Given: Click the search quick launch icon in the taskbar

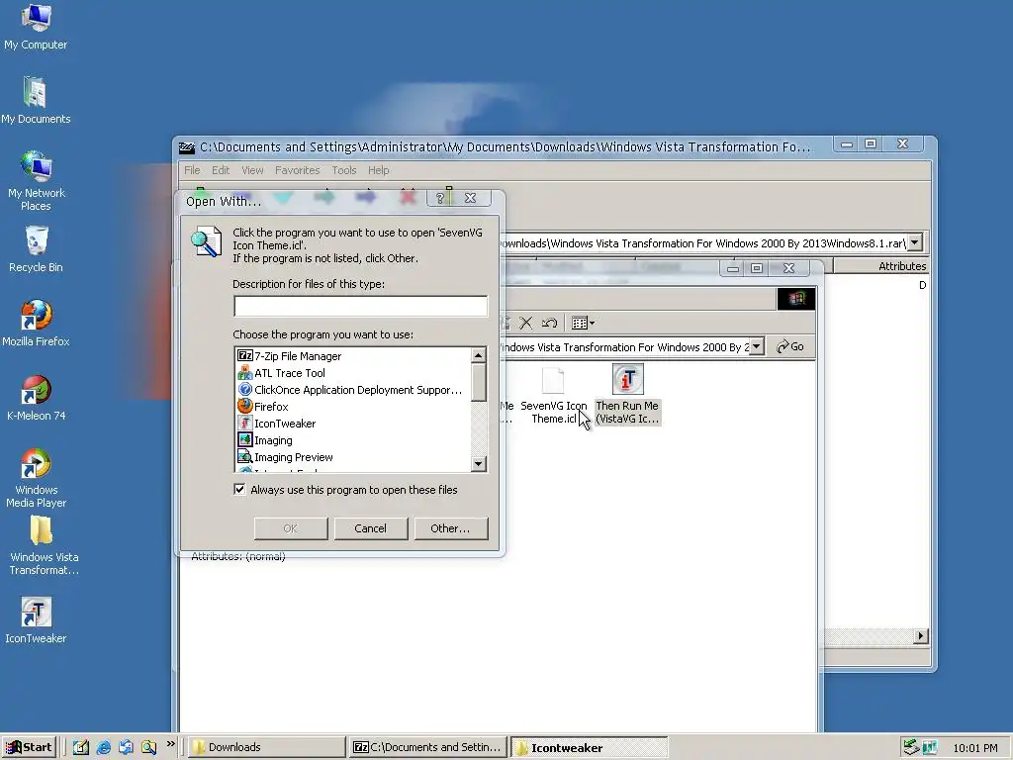Looking at the screenshot, I should point(148,747).
